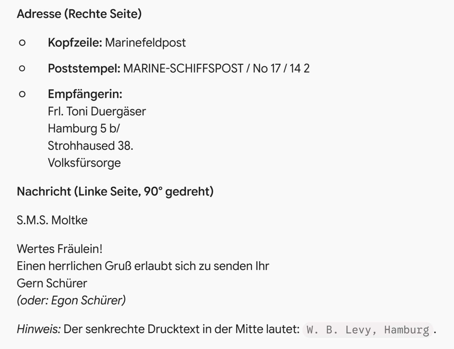Click the text S.M.S. Moltke
The height and width of the screenshot is (349, 454).
pyautogui.click(x=52, y=220)
